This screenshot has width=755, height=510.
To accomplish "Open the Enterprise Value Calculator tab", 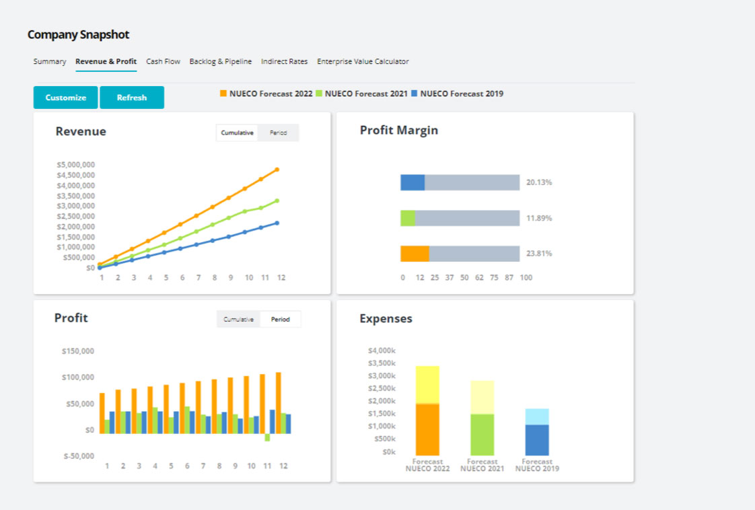I will tap(363, 61).
